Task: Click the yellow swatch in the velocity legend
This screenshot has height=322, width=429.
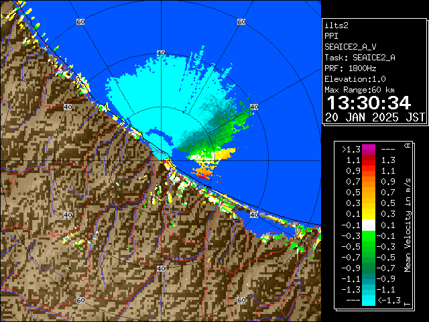Action: pos(369,214)
